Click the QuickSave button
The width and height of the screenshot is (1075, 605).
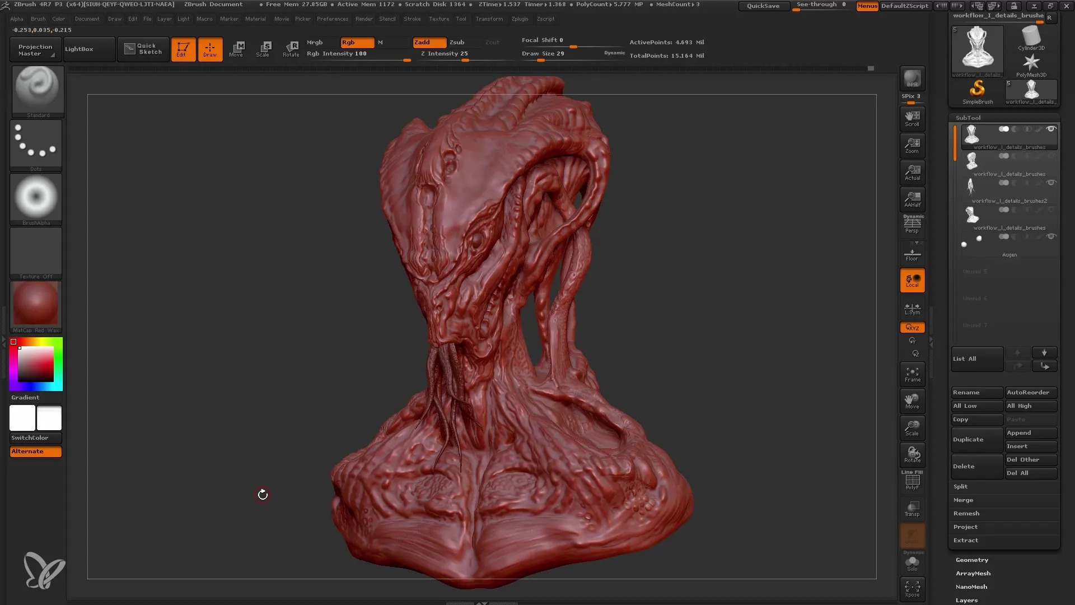click(763, 6)
